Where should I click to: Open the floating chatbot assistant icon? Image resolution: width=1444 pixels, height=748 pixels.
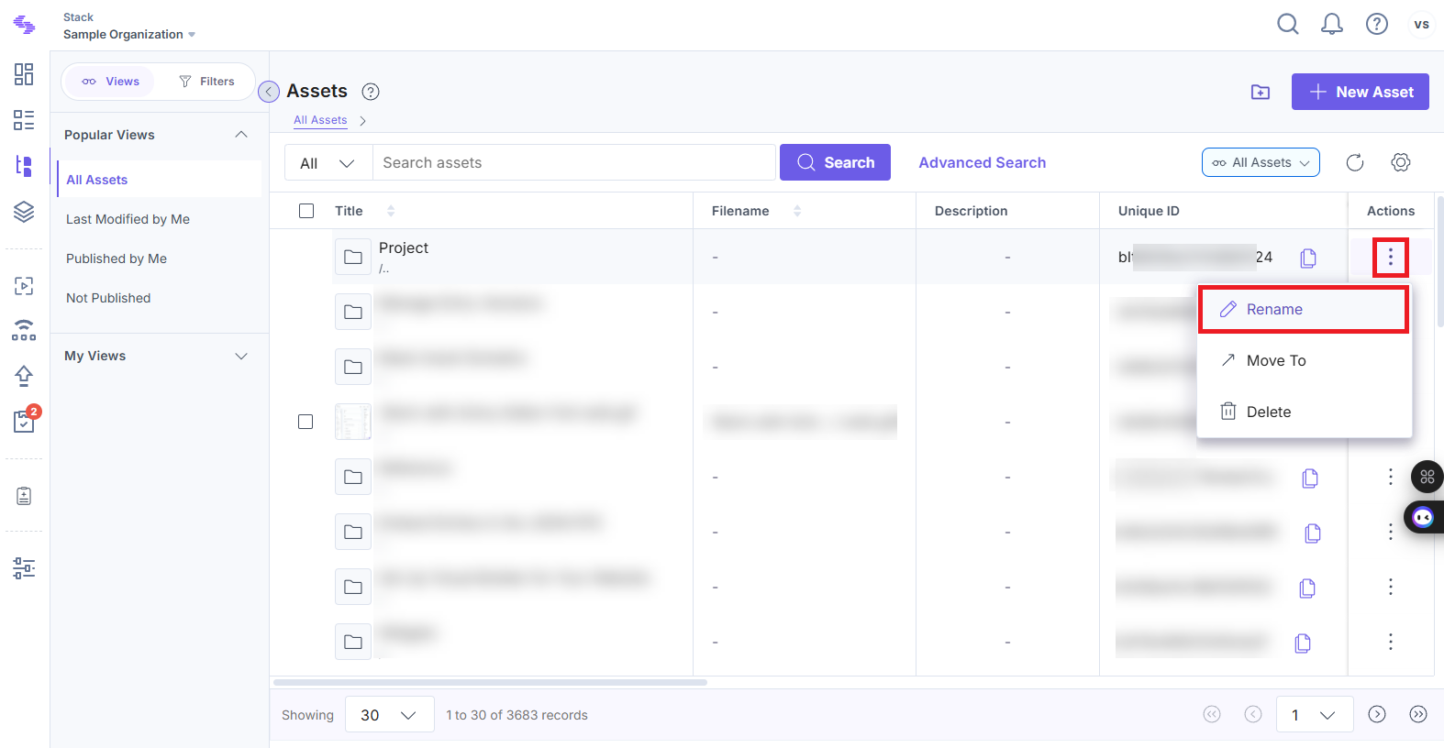click(1424, 517)
